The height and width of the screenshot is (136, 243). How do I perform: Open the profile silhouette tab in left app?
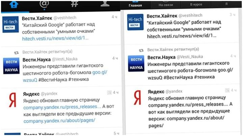pyautogui.click(x=105, y=4)
